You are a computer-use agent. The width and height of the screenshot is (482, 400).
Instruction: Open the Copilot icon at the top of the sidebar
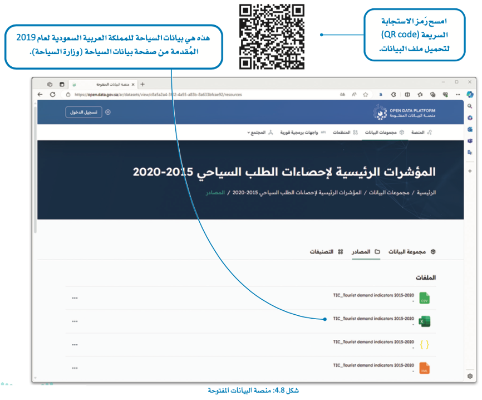point(470,95)
